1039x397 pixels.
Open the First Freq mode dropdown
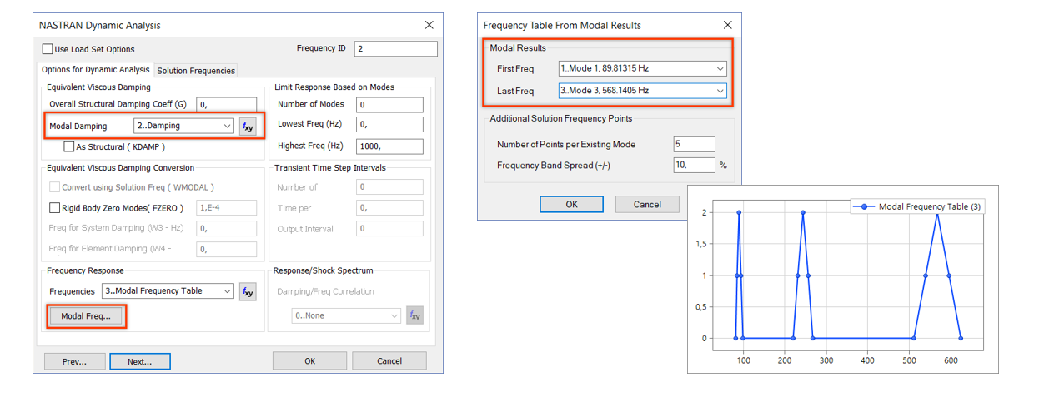point(642,68)
